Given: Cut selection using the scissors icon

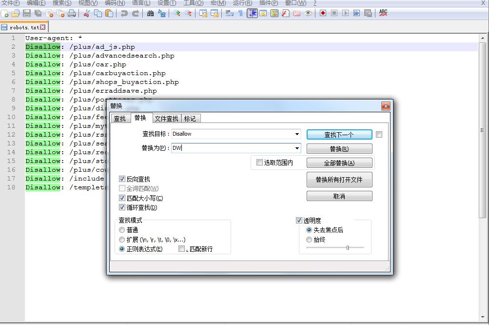Looking at the screenshot, I should [x=86, y=14].
